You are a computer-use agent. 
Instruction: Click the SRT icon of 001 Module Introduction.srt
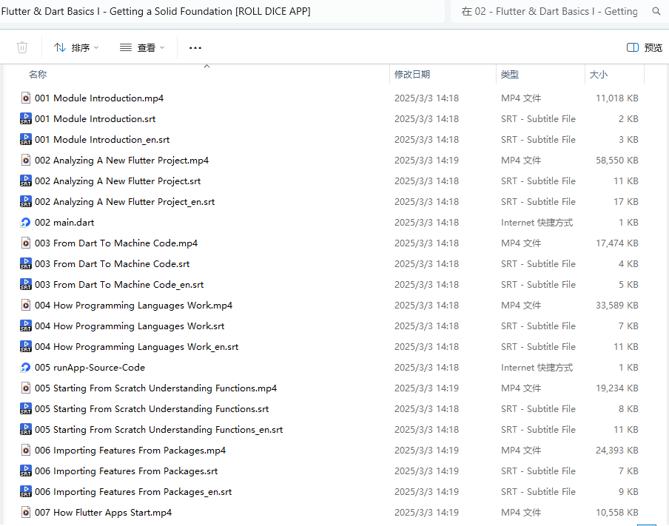[26, 118]
